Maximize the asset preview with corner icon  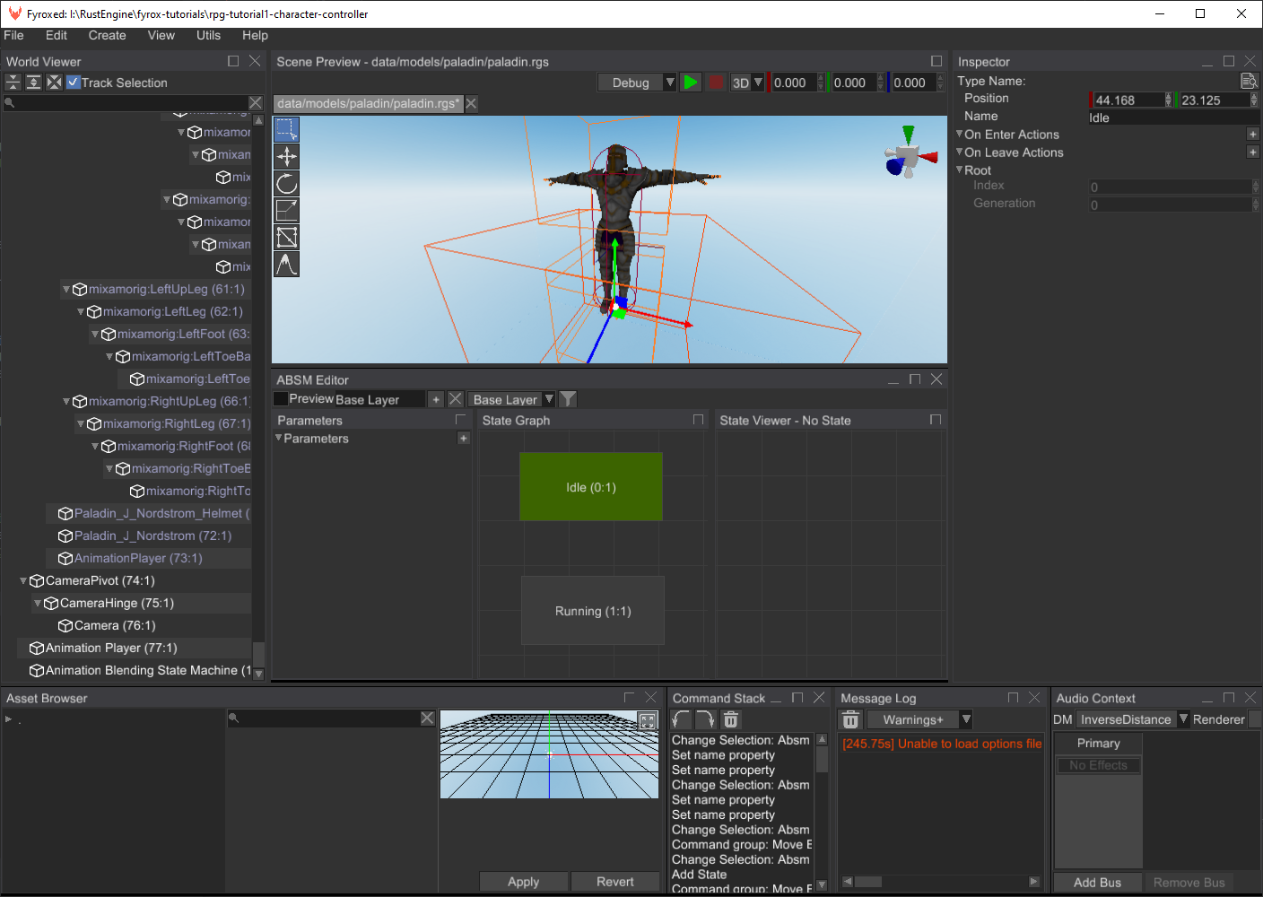(x=648, y=720)
